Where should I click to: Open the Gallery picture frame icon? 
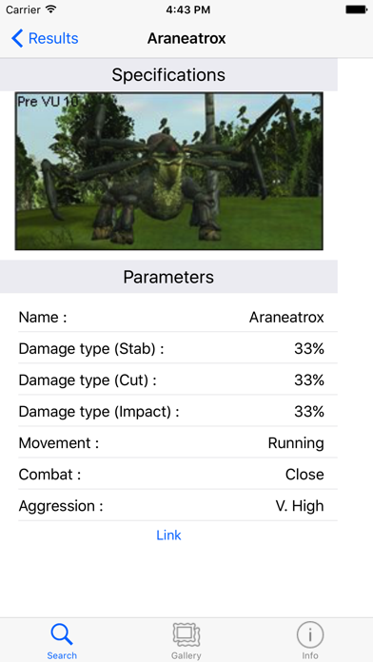[x=186, y=634]
